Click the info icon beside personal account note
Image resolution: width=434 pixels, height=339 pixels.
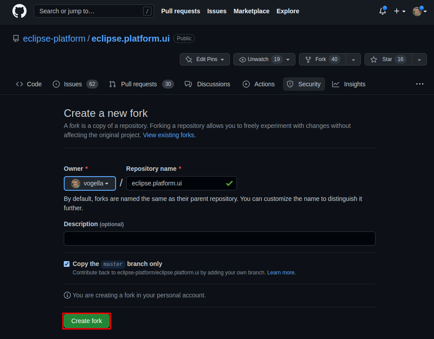67,295
